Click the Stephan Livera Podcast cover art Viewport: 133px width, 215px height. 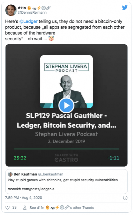66,82
